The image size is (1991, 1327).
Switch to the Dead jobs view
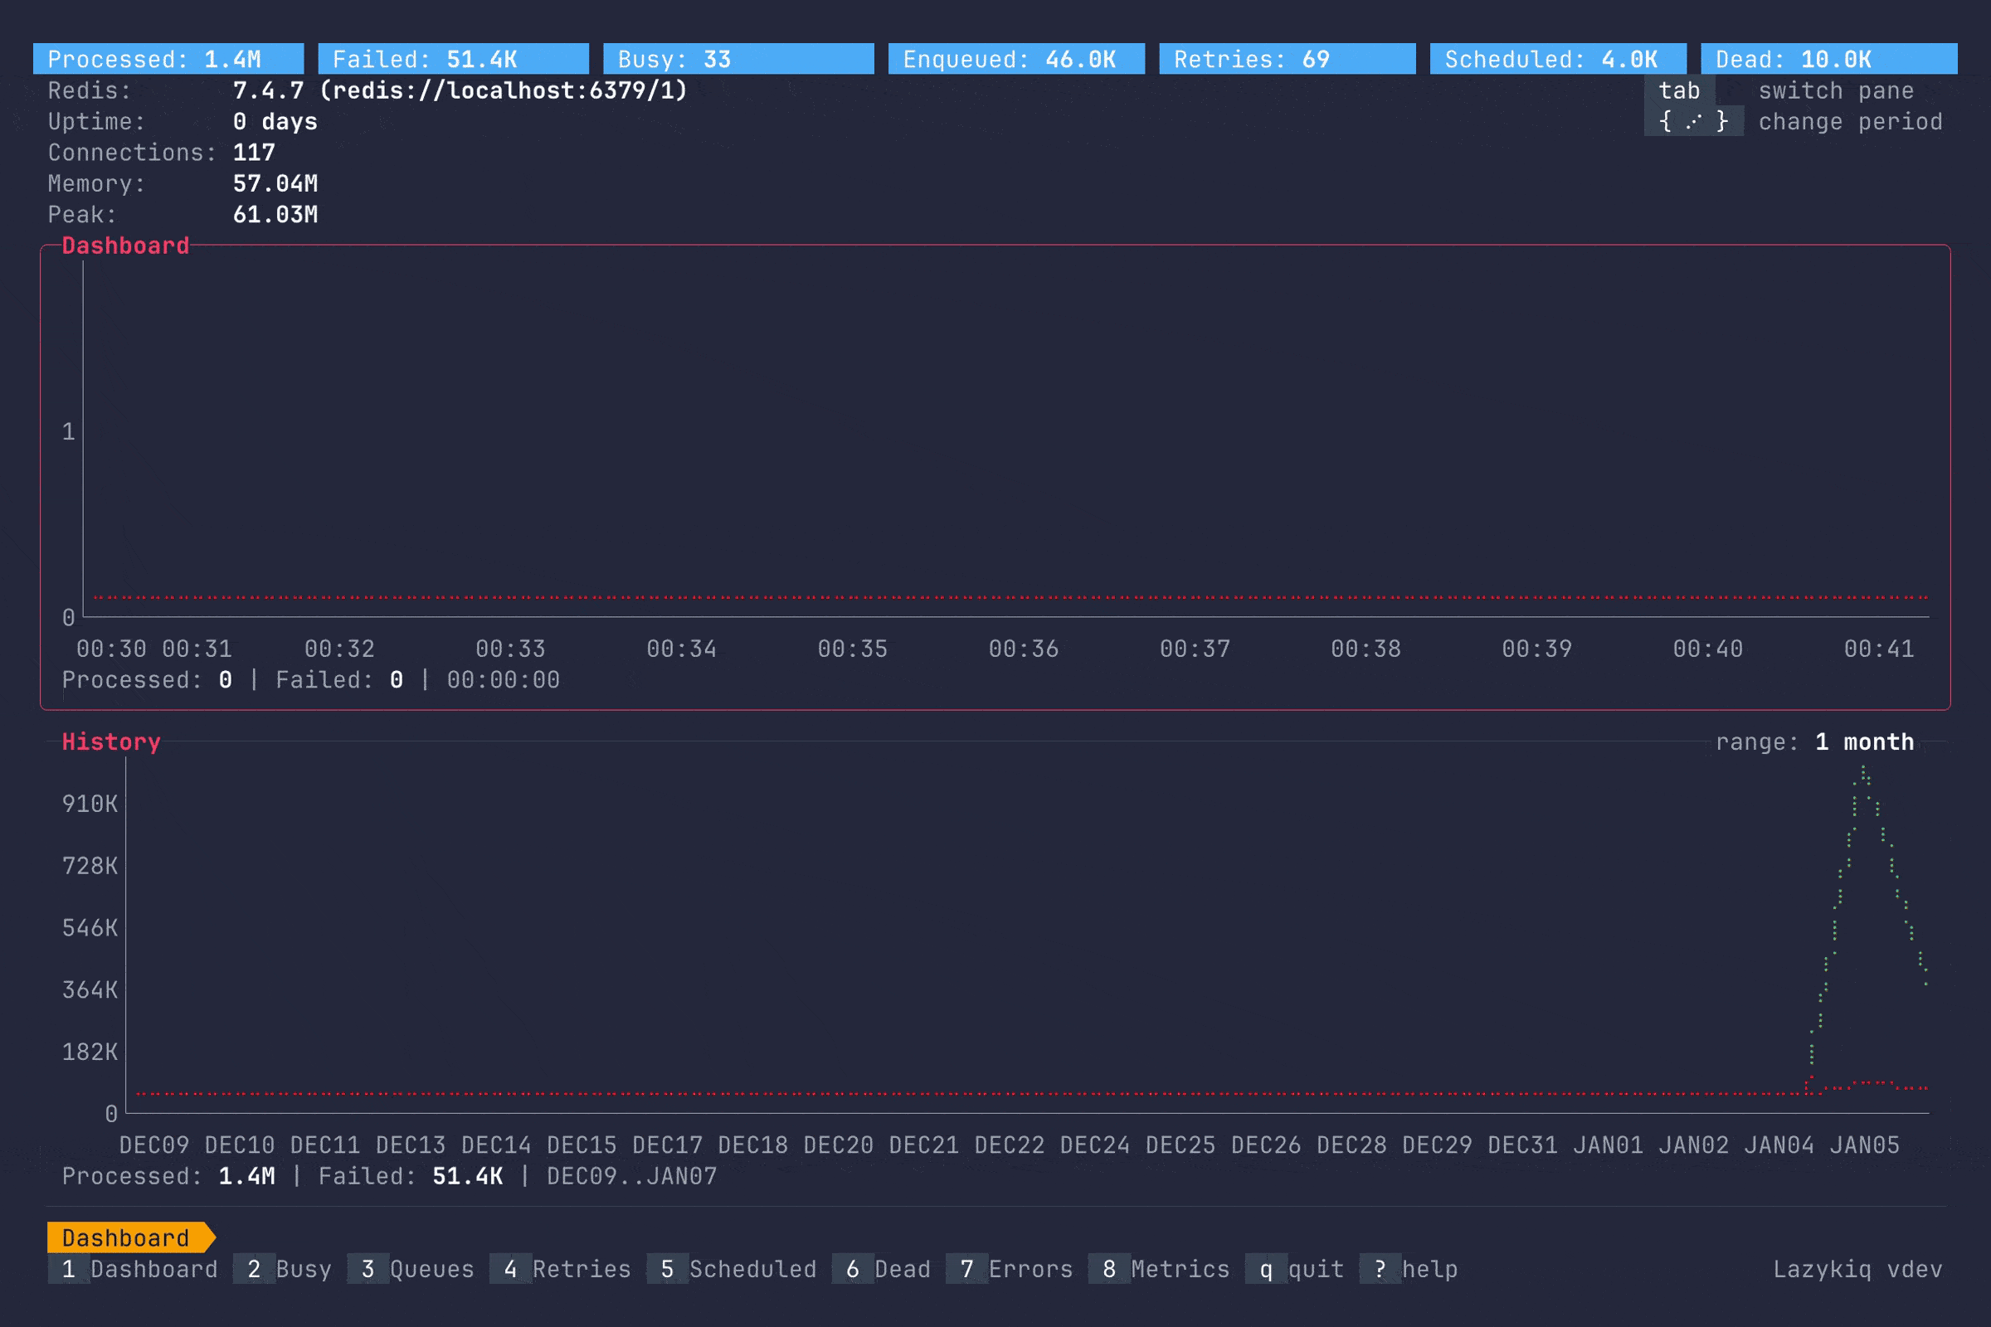point(886,1270)
